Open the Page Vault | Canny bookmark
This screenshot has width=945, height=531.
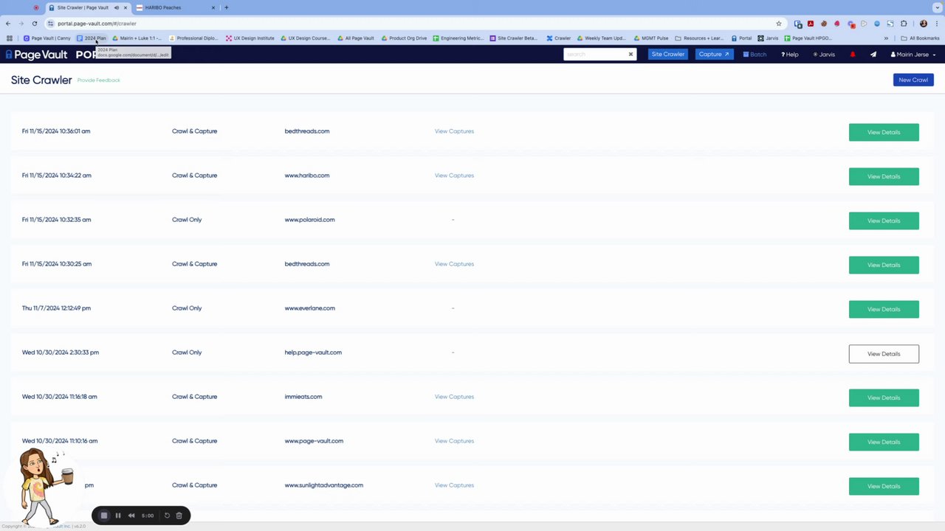pyautogui.click(x=47, y=38)
